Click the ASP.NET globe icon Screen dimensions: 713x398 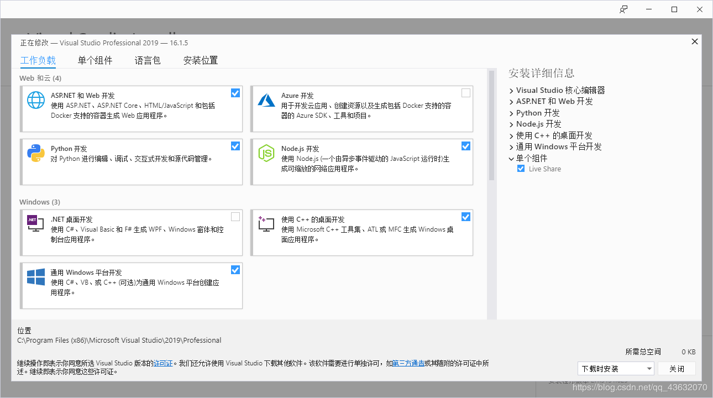(x=36, y=100)
